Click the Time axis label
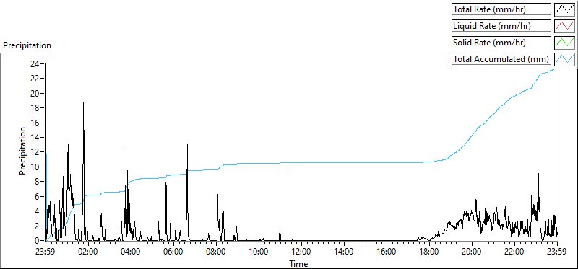The image size is (578, 269). [x=298, y=263]
